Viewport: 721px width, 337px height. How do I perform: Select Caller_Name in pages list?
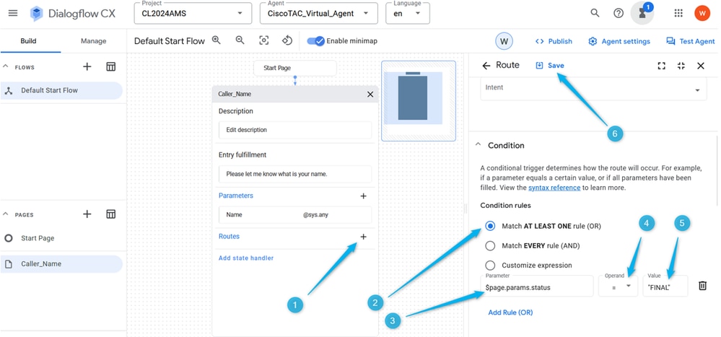click(x=61, y=264)
